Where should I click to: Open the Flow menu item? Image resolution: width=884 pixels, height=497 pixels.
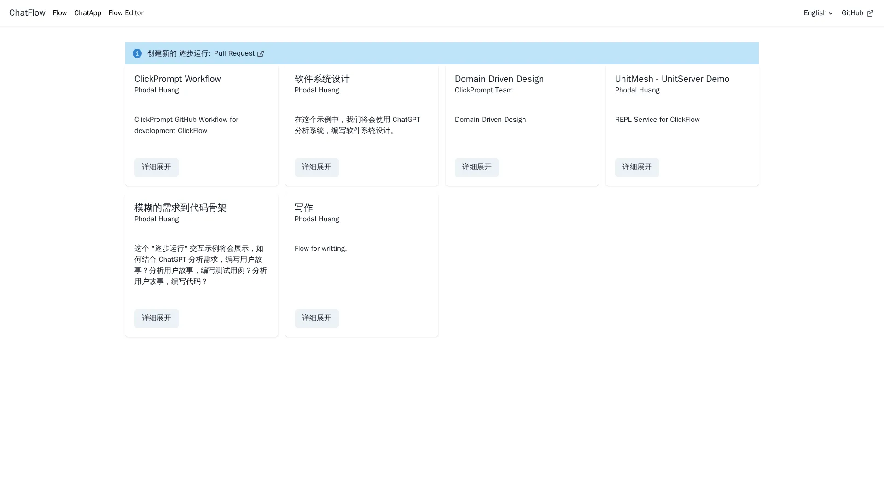(x=60, y=13)
